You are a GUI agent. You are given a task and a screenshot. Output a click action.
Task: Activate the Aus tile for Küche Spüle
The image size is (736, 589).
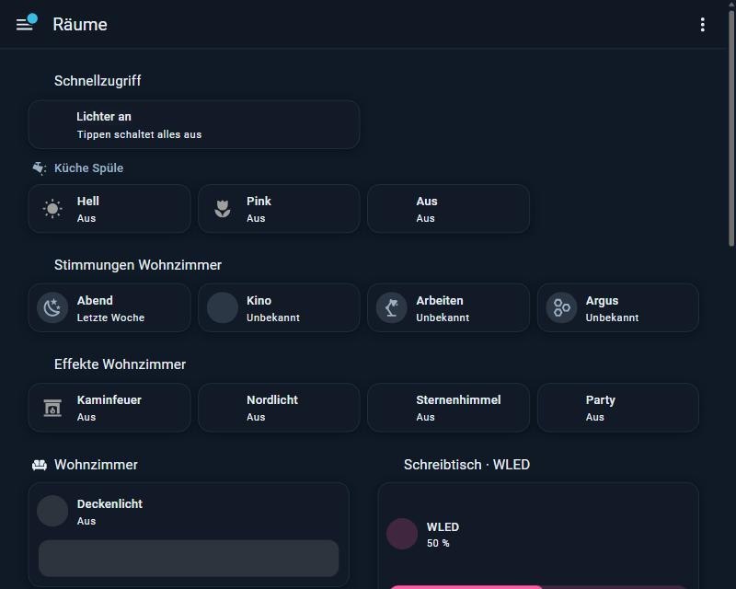pos(448,209)
